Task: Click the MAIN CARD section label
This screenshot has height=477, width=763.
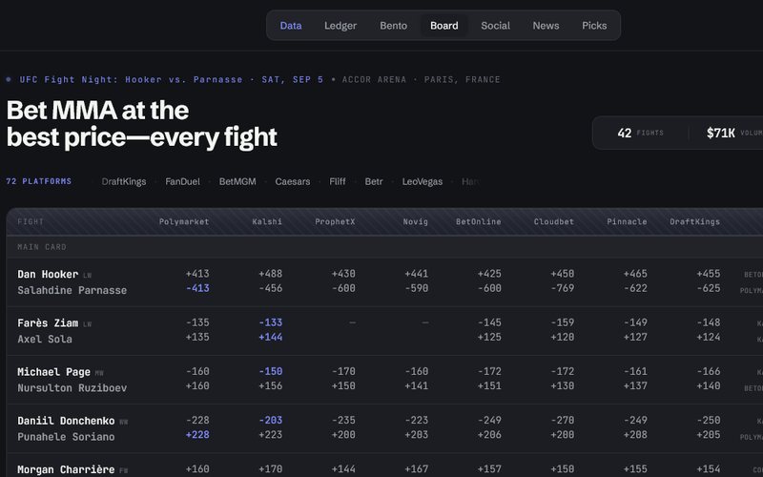Action: click(x=42, y=247)
